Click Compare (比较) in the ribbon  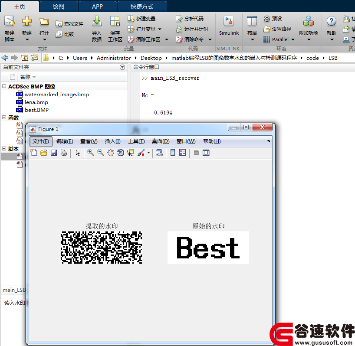pyautogui.click(x=65, y=34)
